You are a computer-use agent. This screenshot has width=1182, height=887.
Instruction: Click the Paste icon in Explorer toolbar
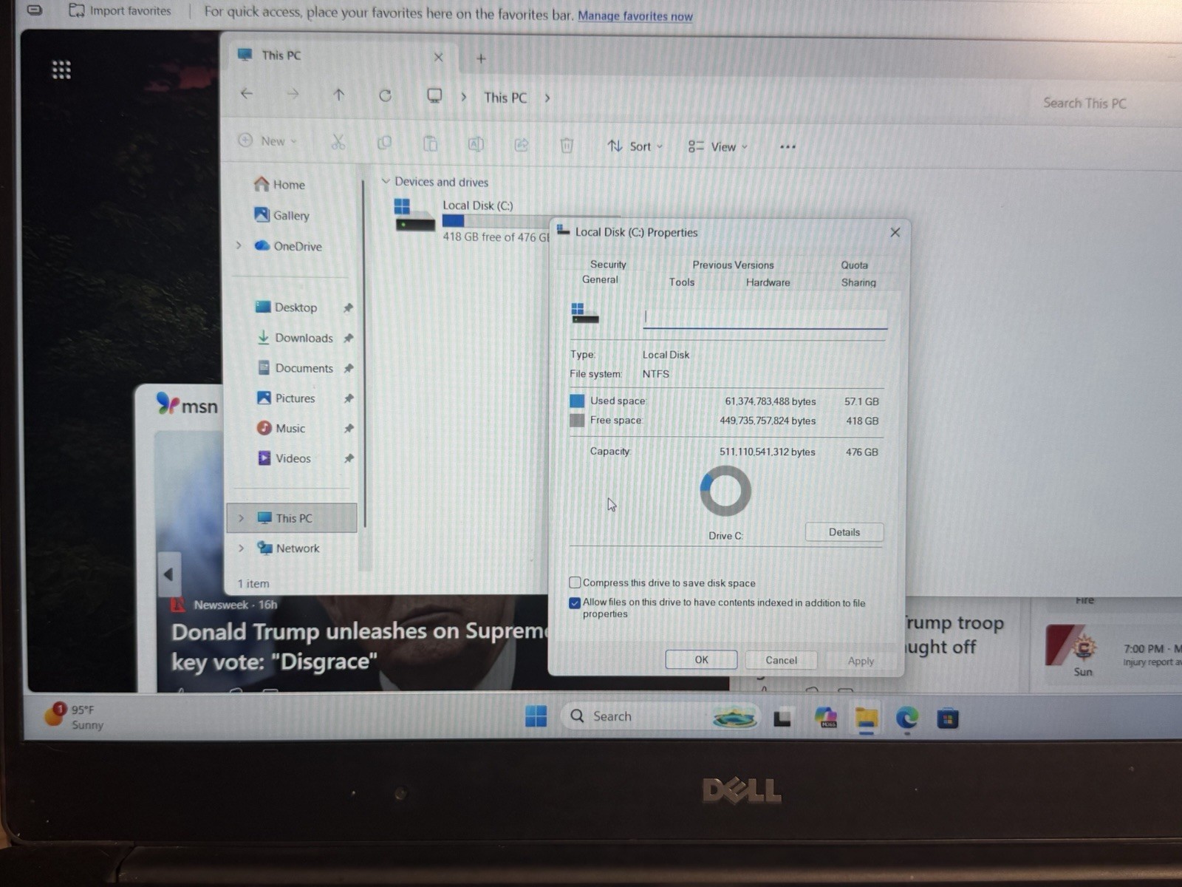click(x=430, y=143)
